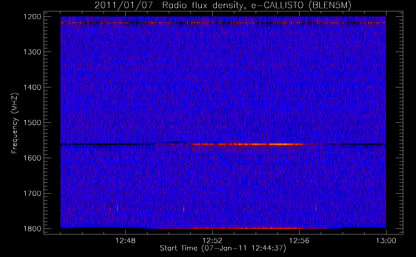Click the 'Start Time (07-Jan-11 12:44:37)' label
Viewport: 416px width, 257px height.
(x=223, y=248)
